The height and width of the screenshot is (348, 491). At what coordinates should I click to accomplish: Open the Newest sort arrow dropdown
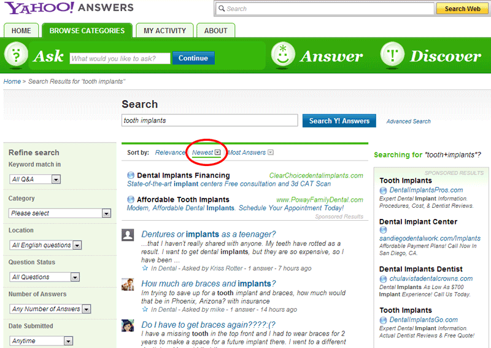[x=218, y=152]
